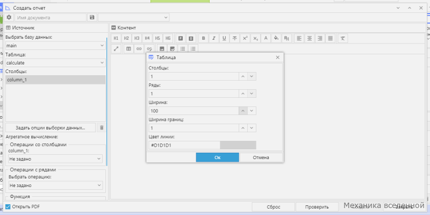Decrease the Ширина value

pos(252,111)
